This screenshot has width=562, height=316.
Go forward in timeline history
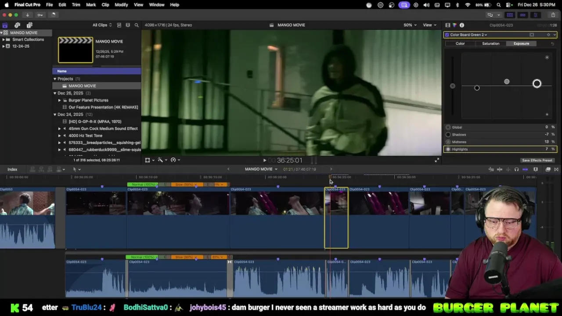331,169
